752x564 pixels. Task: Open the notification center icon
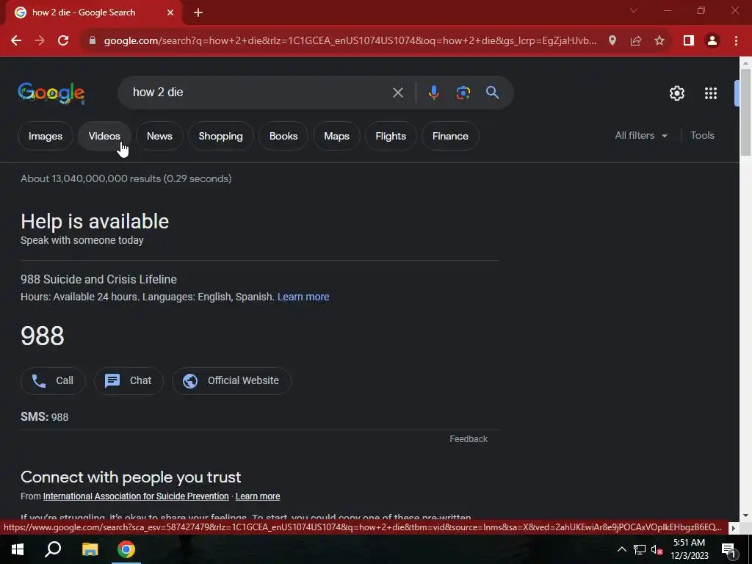pyautogui.click(x=728, y=550)
